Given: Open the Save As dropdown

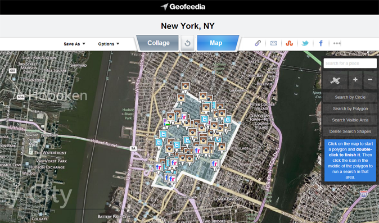Looking at the screenshot, I should point(74,44).
